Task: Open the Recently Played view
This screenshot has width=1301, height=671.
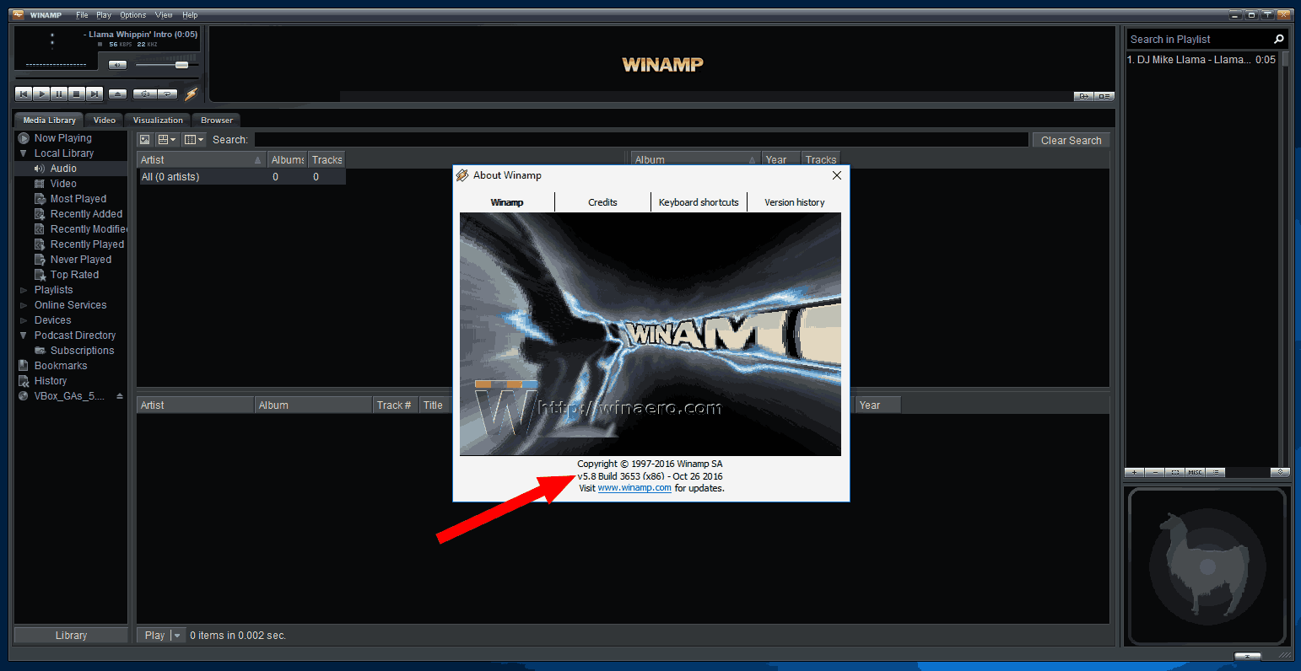Action: pyautogui.click(x=87, y=244)
